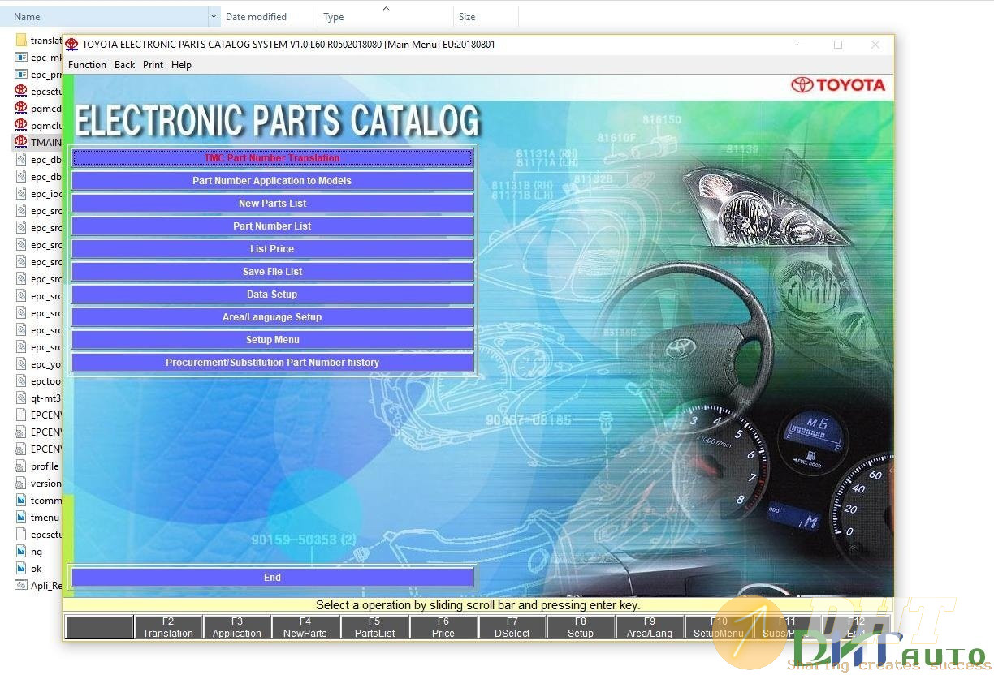
Task: Select the profile file icon
Action: [22, 466]
